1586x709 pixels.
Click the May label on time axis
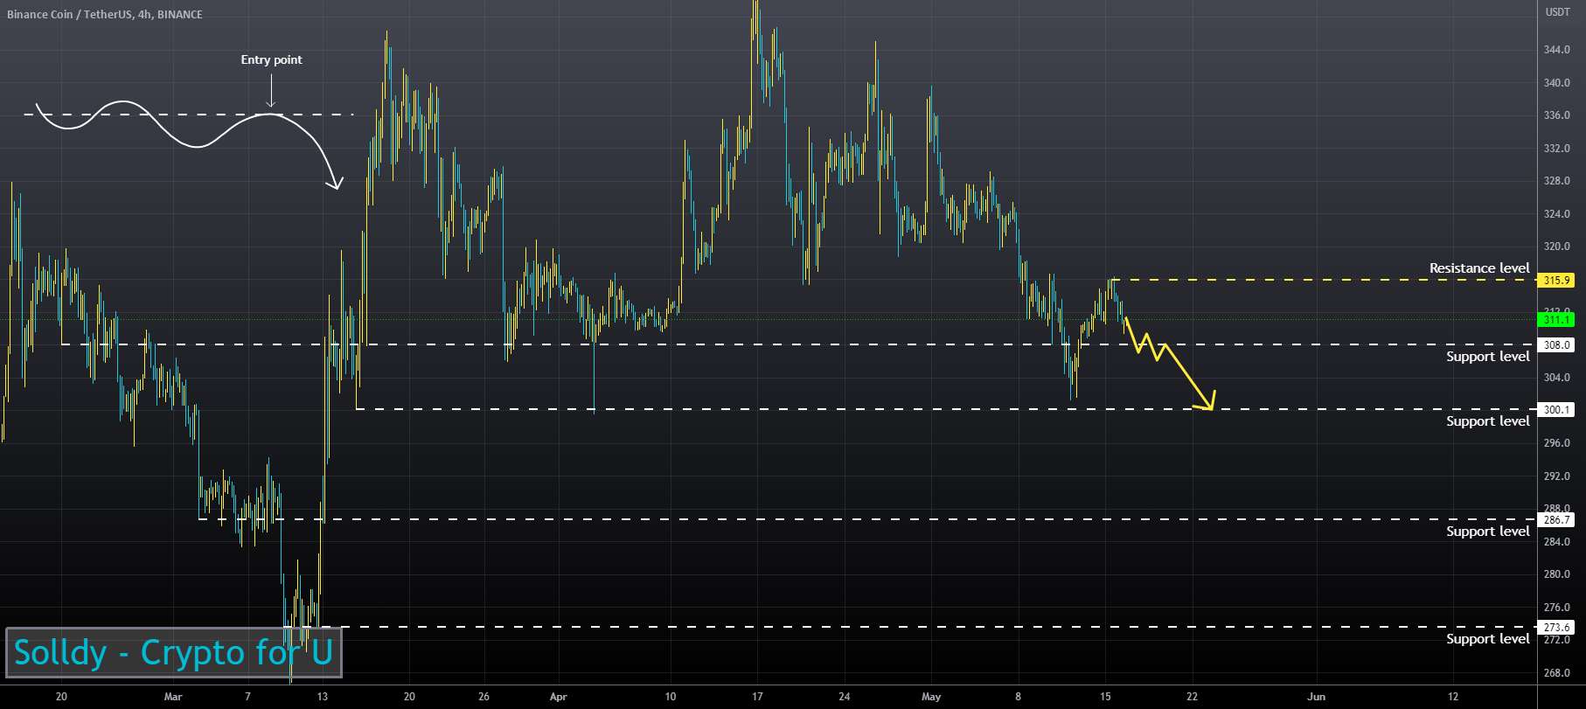point(931,697)
